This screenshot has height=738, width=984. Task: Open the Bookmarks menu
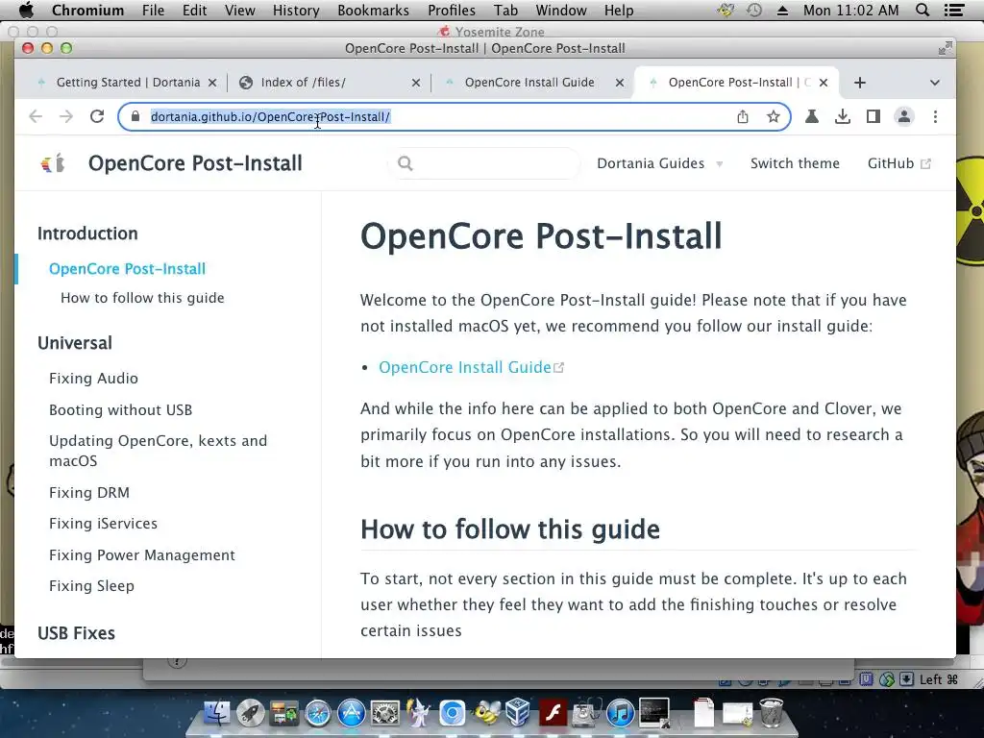(x=373, y=10)
